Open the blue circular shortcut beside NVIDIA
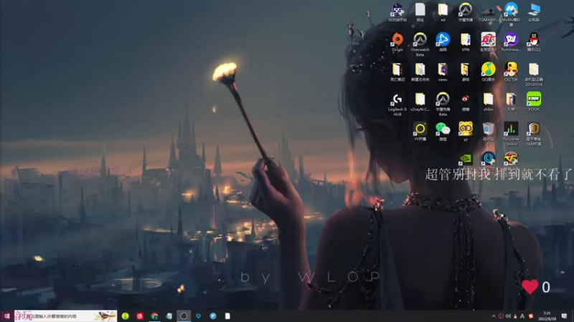574x322 pixels. coord(488,159)
